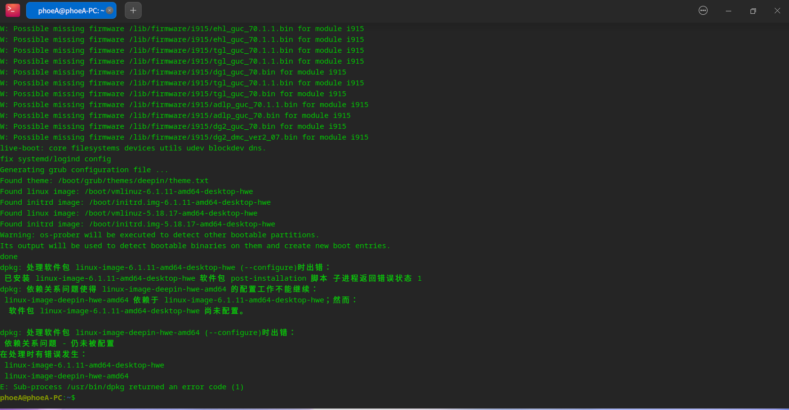This screenshot has width=789, height=410.
Task: Click the adlp_guc_70.1.1.bin missing firmware line
Action: coord(185,105)
